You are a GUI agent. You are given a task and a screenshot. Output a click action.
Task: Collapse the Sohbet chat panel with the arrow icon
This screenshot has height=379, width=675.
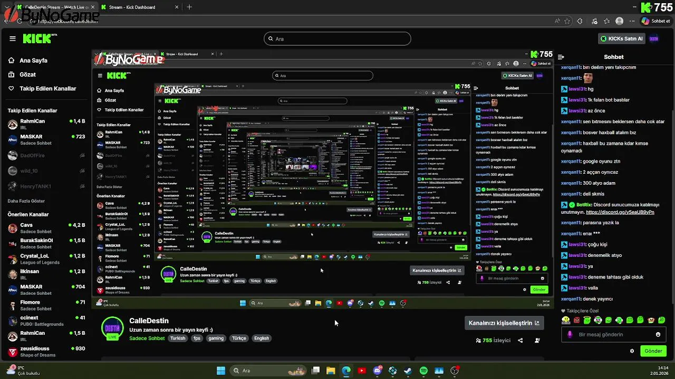[x=561, y=57]
